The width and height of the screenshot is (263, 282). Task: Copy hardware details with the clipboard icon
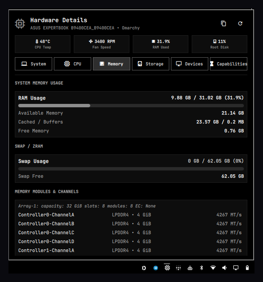click(x=224, y=24)
